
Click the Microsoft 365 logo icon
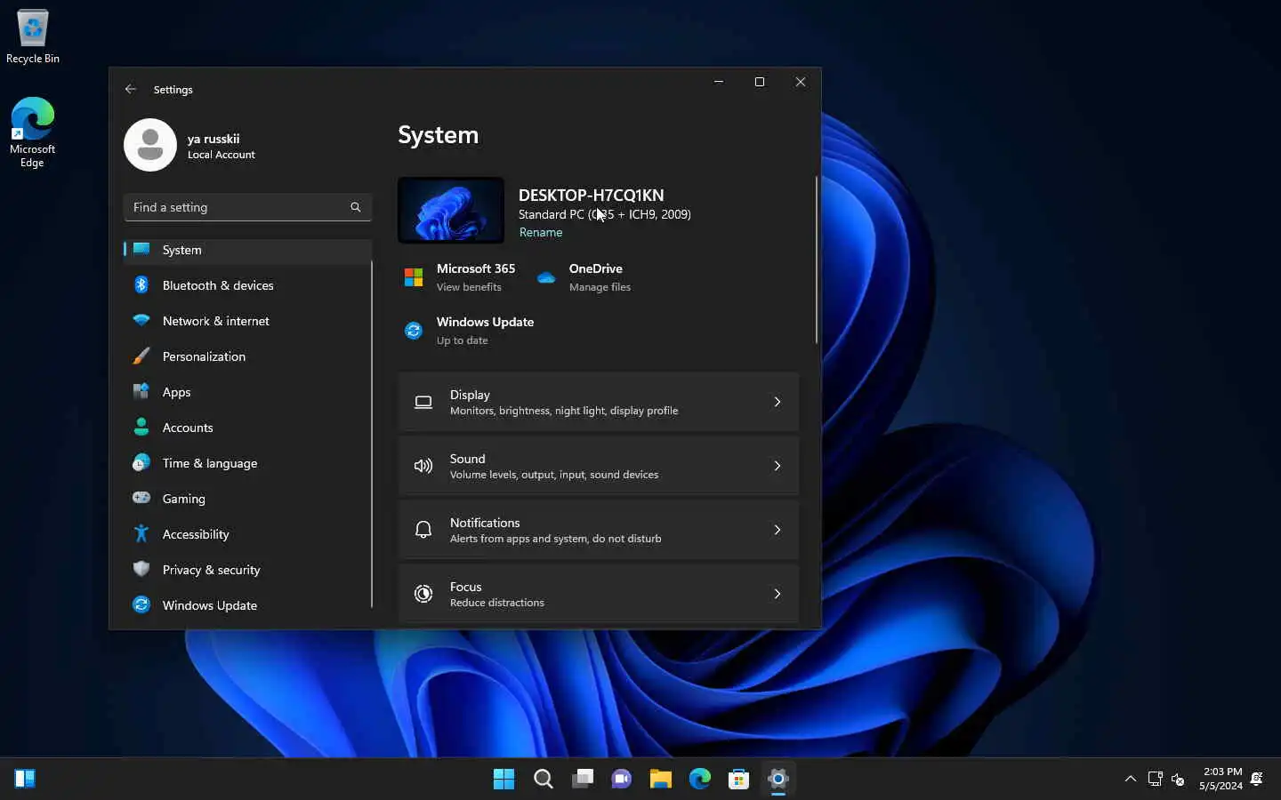point(414,277)
